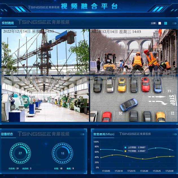Viewport: 178px width, 178px height.
Task: Expand 带宽使用 panel with double-chevron arrows
Action: (175, 134)
